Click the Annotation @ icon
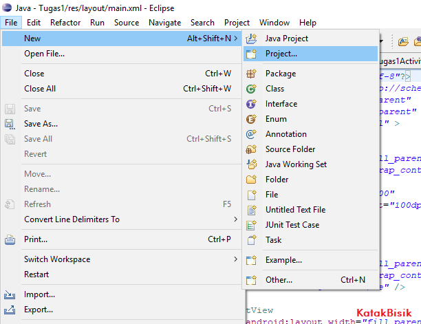The width and height of the screenshot is (421, 324). pyautogui.click(x=251, y=134)
